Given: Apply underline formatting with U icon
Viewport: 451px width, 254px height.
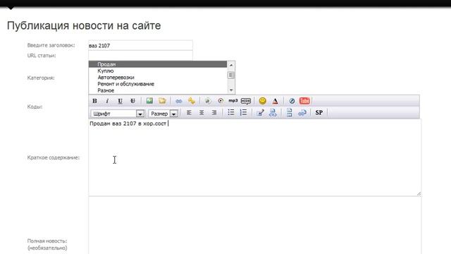Looking at the screenshot, I should point(120,101).
